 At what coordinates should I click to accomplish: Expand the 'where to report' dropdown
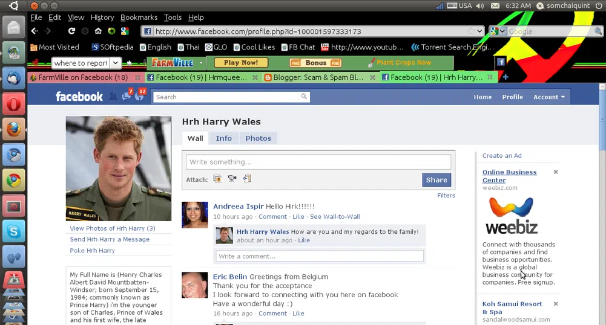point(115,63)
